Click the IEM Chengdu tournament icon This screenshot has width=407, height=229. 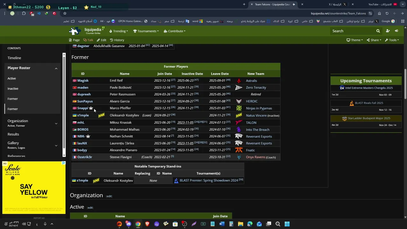click(342, 88)
